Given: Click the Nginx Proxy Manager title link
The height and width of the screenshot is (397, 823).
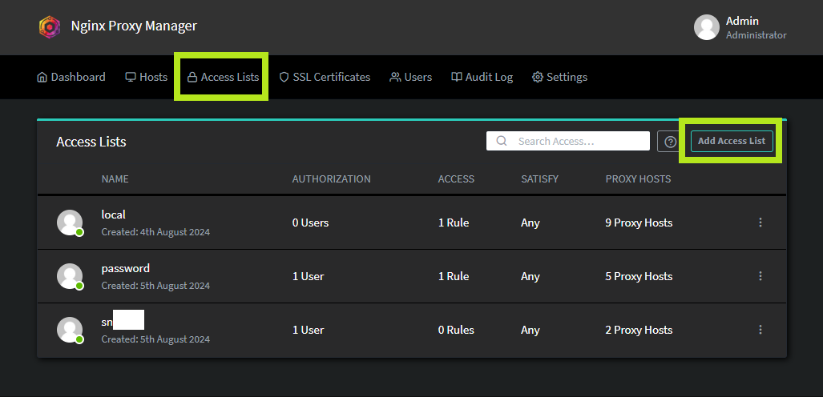Looking at the screenshot, I should tap(133, 26).
